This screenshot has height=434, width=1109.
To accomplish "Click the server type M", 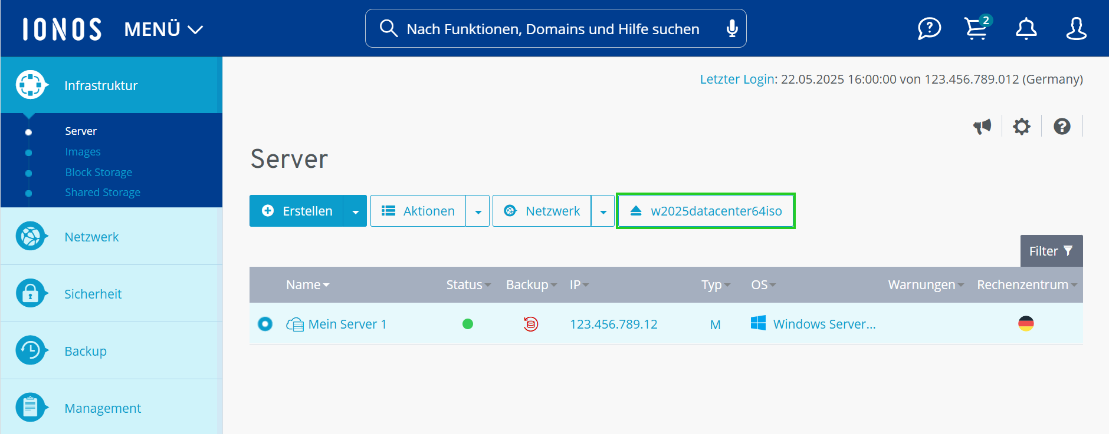I will 716,324.
